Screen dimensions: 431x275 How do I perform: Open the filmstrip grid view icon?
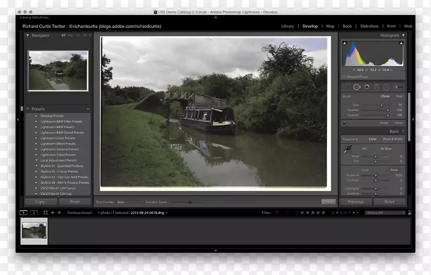pos(45,213)
